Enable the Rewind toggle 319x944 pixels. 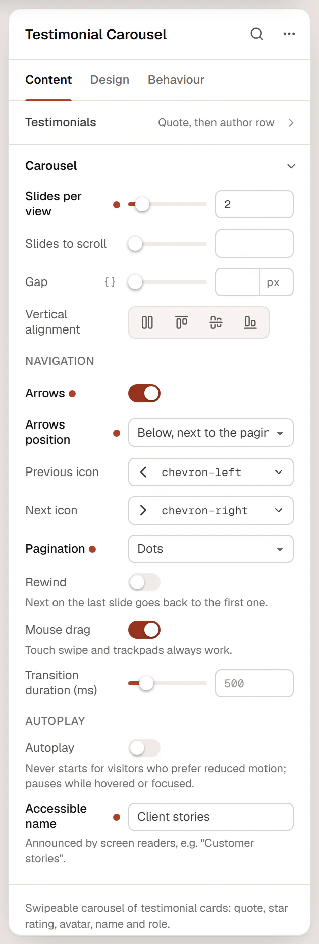click(x=144, y=582)
